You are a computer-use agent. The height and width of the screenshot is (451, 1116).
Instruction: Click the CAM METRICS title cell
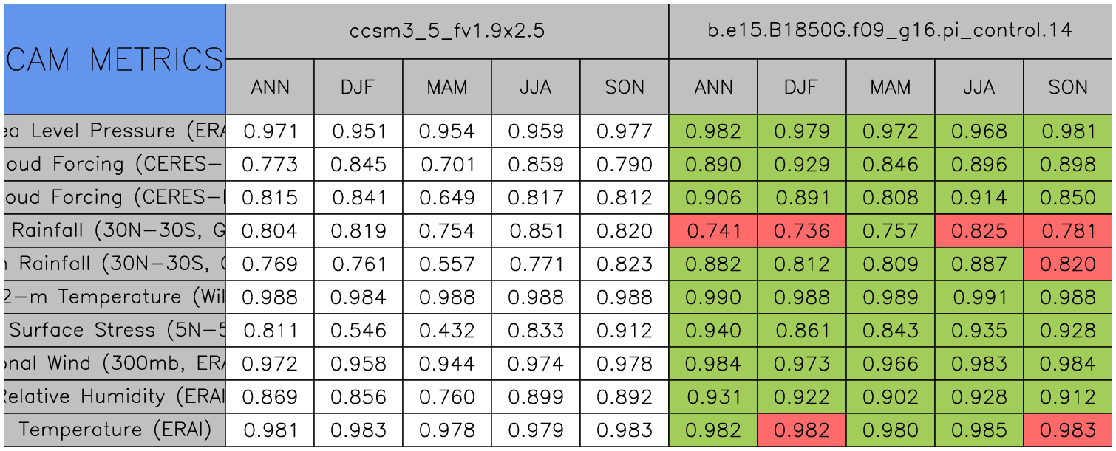(115, 59)
